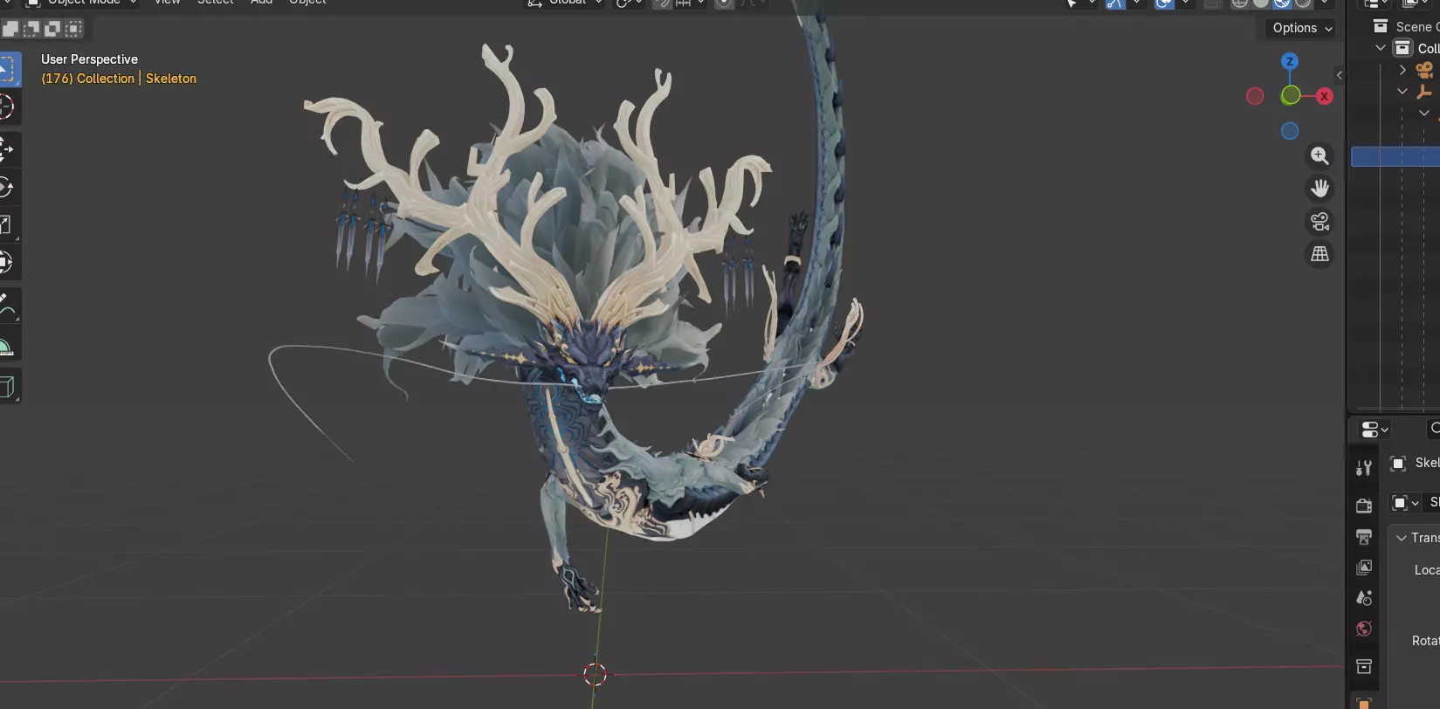Align view to negative X axis
Image resolution: width=1440 pixels, height=709 pixels.
(x=1255, y=96)
